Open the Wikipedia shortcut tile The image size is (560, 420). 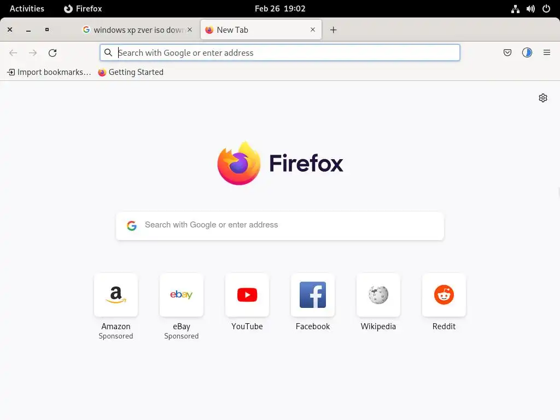click(378, 295)
